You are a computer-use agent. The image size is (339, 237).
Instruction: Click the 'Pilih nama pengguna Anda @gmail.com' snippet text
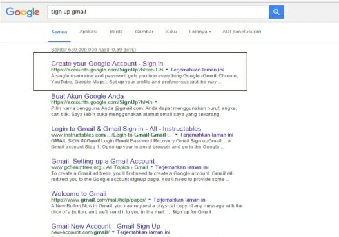[144, 111]
